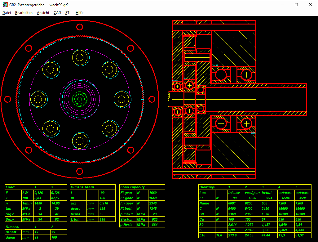Minimize the GR2 window
Screen dimensions: 318x242
tap(282, 5)
